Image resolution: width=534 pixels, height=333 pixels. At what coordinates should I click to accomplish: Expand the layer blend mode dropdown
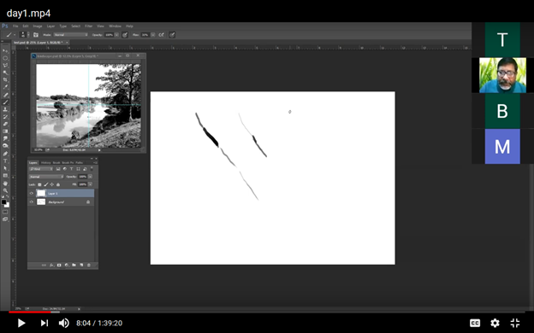pos(46,177)
